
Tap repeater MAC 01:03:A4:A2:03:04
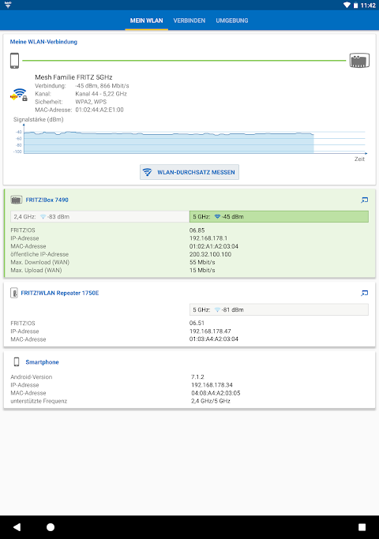click(213, 339)
